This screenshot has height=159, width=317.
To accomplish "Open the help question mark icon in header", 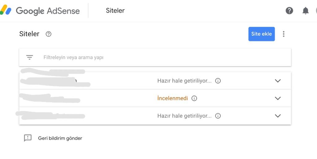I will coord(289,10).
